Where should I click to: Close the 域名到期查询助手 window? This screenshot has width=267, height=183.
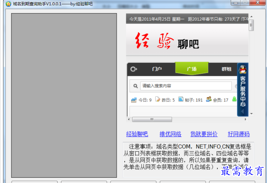pyautogui.click(x=258, y=3)
